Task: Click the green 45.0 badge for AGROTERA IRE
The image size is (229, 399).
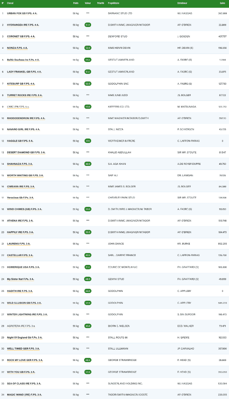Action: tap(88, 326)
